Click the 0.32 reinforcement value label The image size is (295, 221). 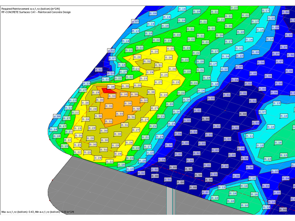coord(136,109)
